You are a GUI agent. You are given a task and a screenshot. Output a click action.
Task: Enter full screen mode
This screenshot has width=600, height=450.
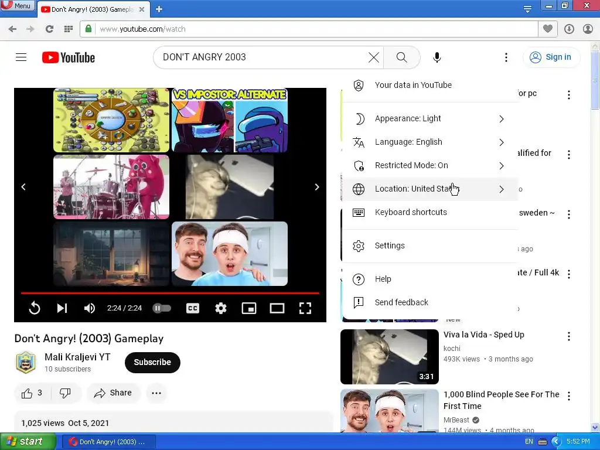305,308
